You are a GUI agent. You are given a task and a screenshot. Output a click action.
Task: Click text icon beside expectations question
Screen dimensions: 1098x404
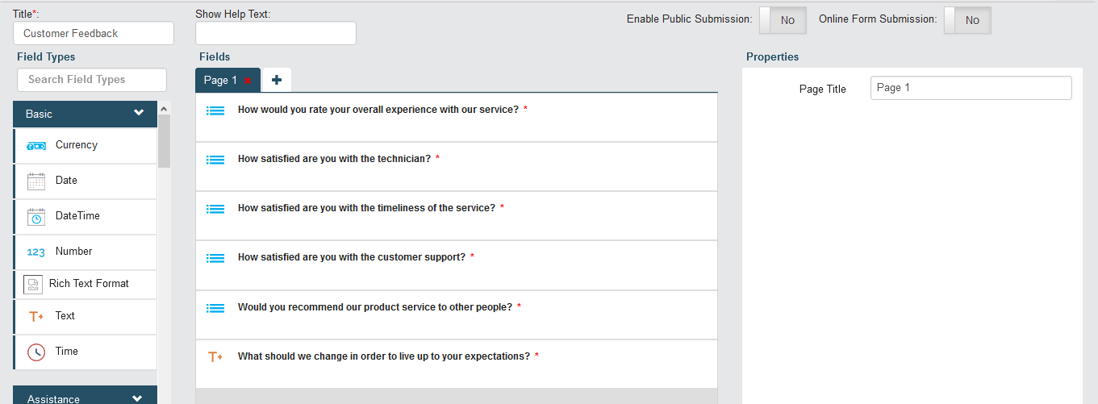(215, 357)
